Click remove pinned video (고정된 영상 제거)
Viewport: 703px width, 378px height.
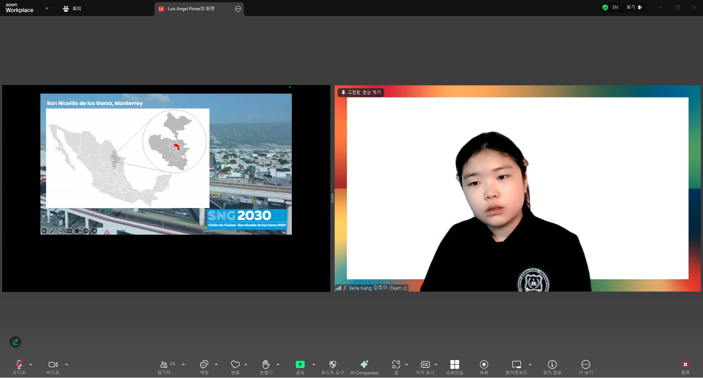361,93
